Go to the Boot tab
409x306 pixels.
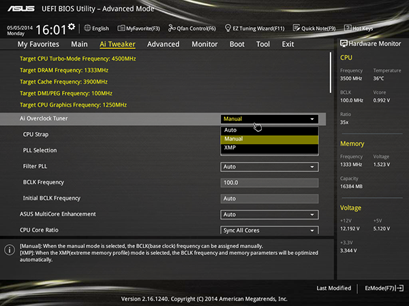(237, 44)
